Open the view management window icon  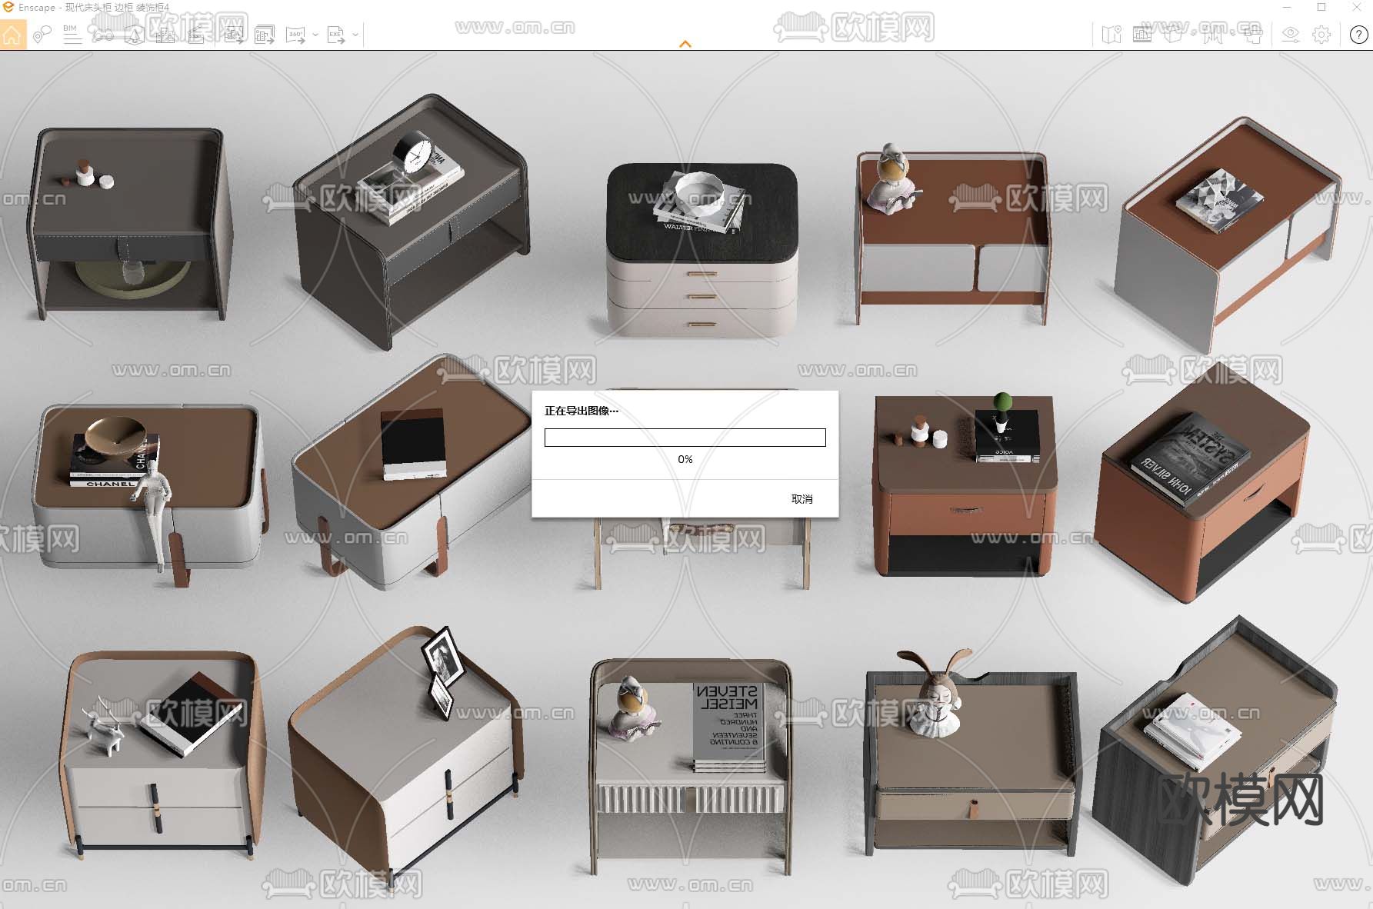pyautogui.click(x=1142, y=35)
